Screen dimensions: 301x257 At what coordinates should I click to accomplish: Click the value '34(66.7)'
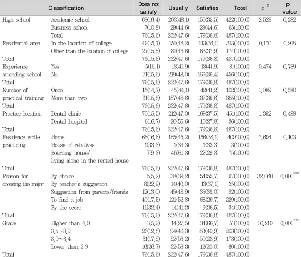(x=209, y=223)
